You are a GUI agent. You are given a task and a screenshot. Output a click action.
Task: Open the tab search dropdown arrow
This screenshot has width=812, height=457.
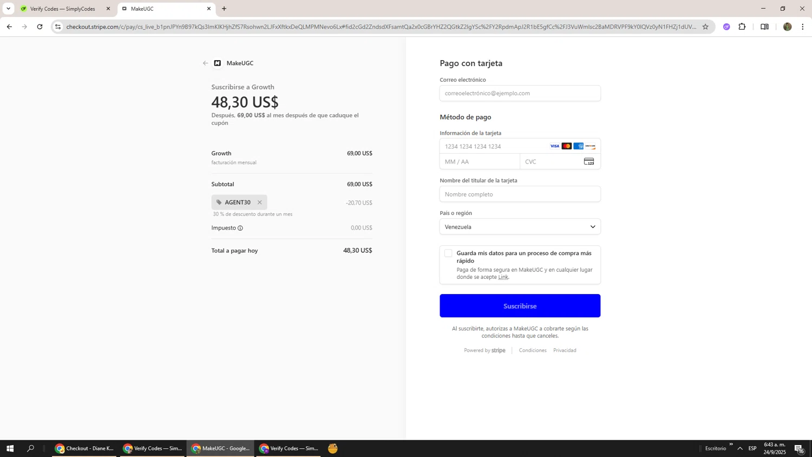click(x=8, y=9)
